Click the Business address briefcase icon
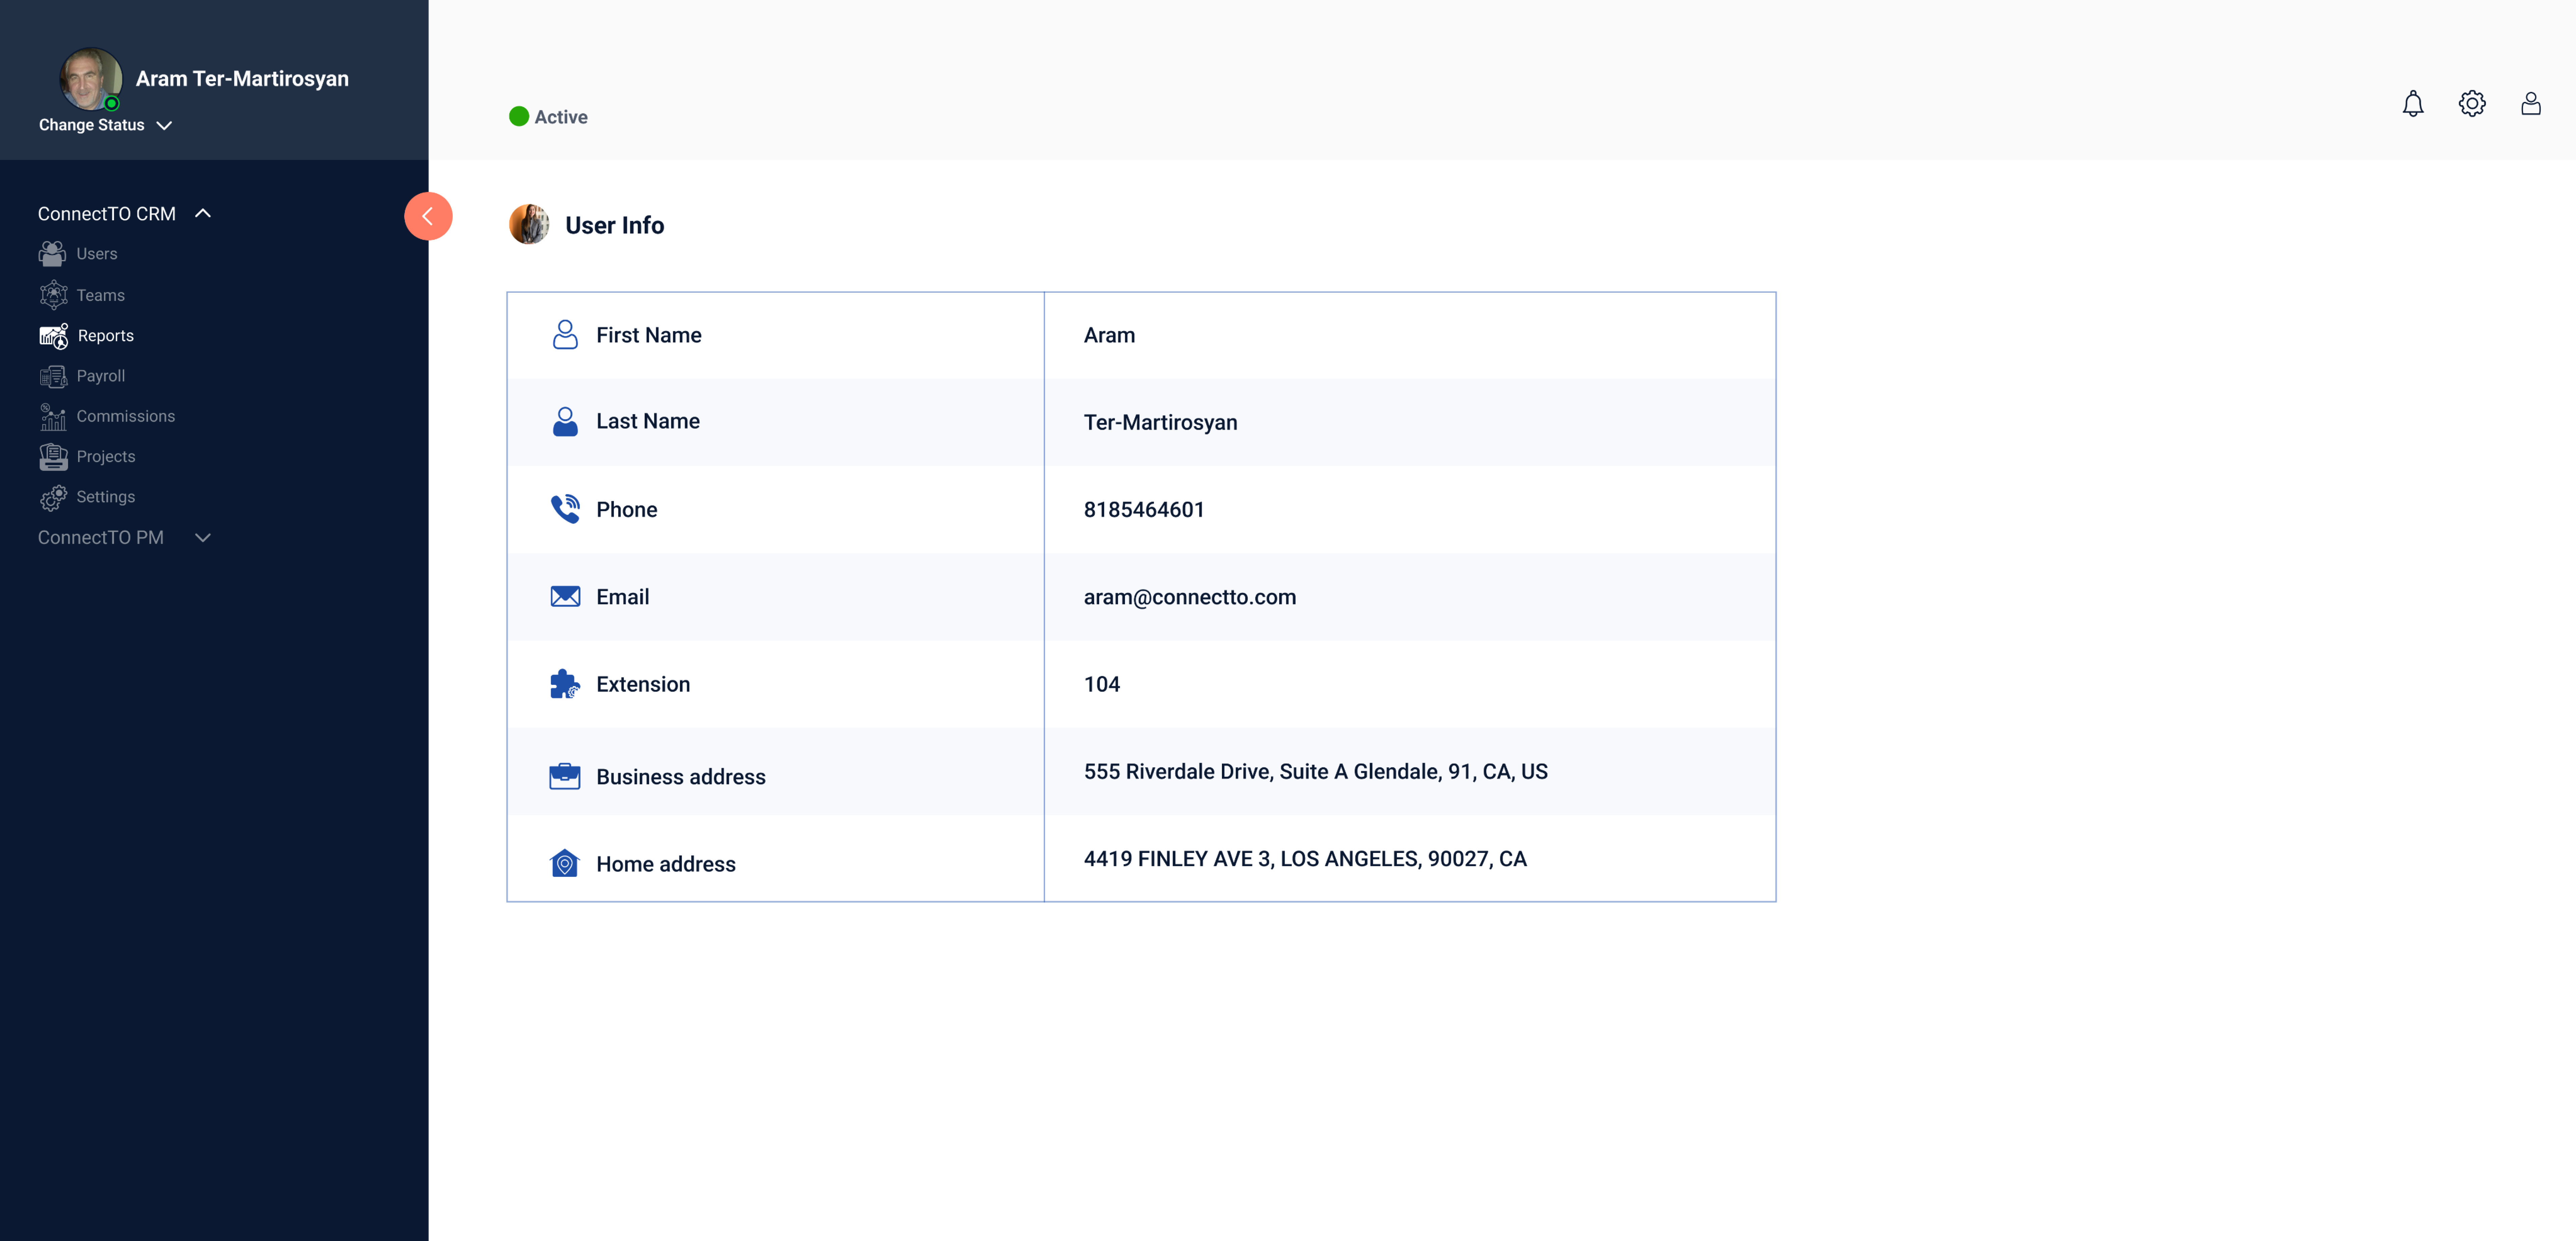The height and width of the screenshot is (1241, 2576). (565, 776)
